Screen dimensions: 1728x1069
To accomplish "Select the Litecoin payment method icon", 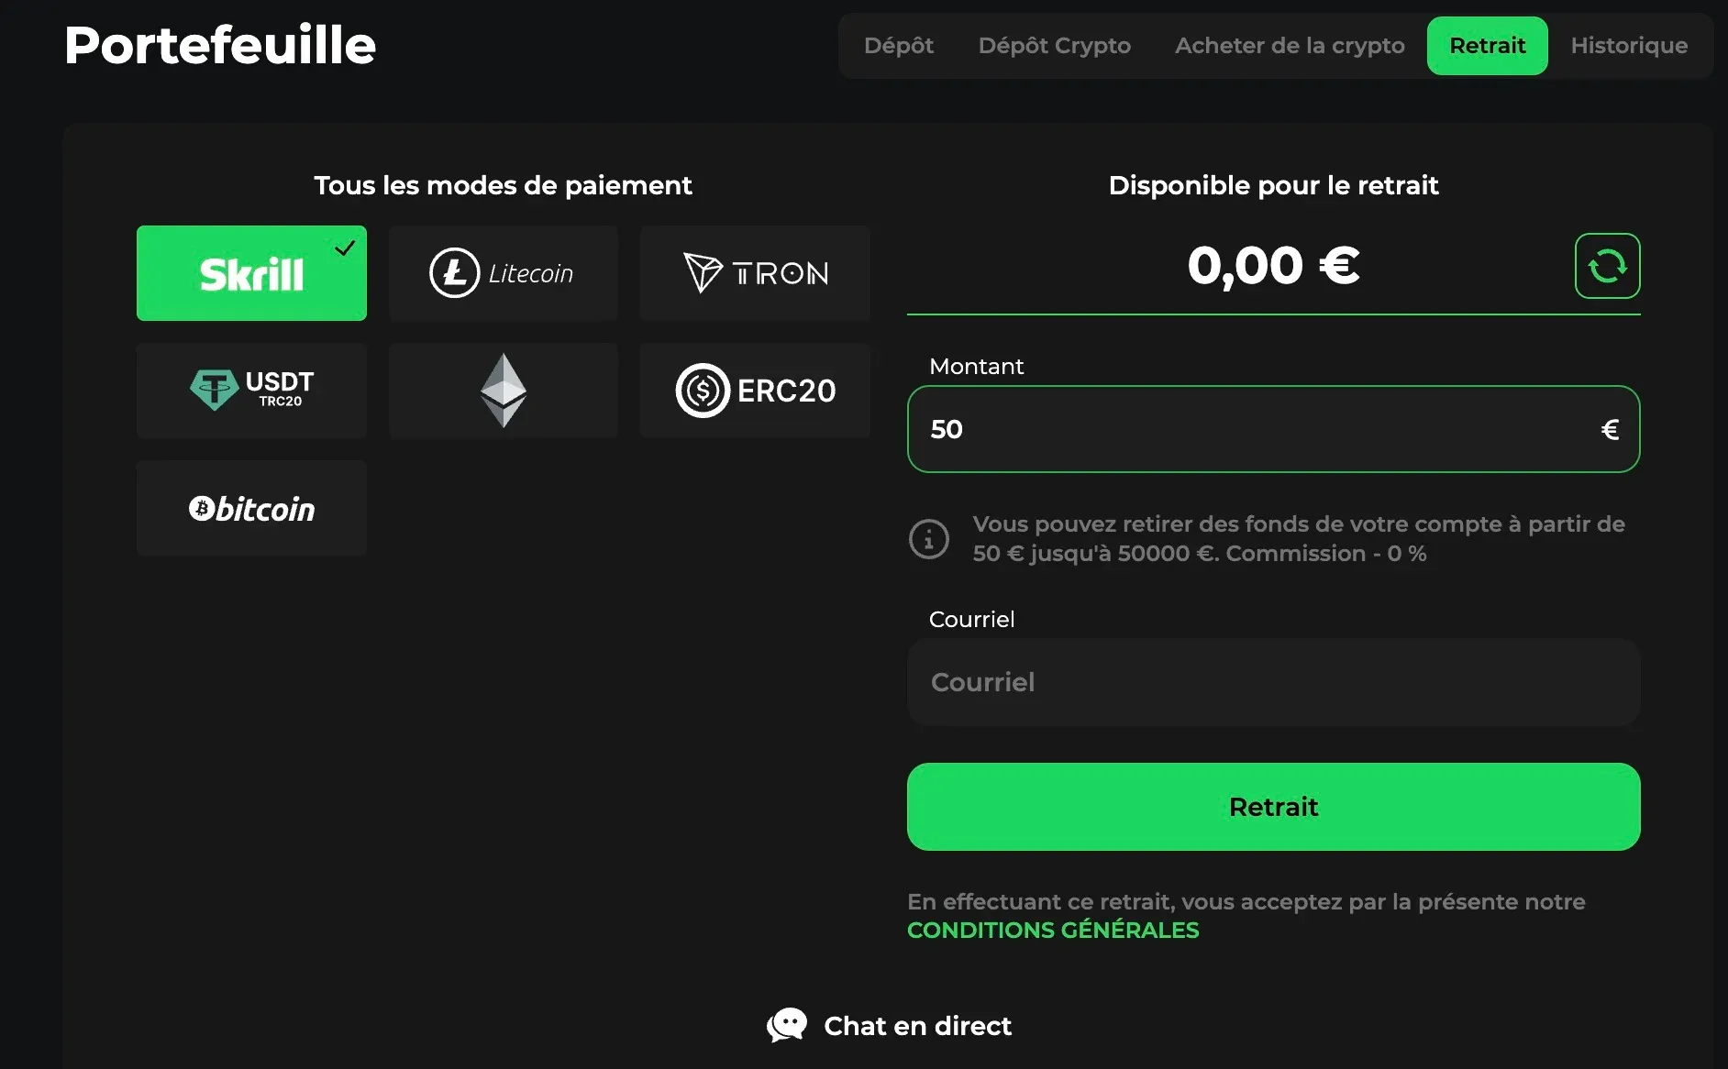I will click(x=503, y=272).
